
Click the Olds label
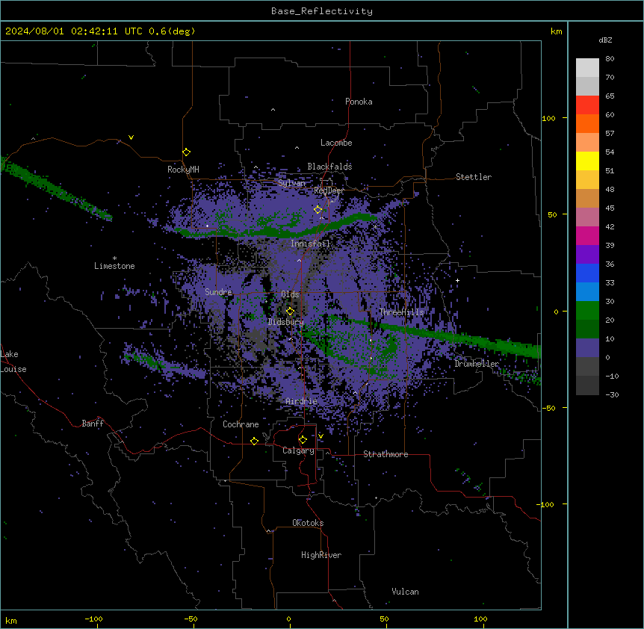click(x=290, y=294)
